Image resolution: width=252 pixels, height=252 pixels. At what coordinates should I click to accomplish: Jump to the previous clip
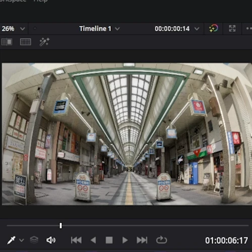(x=76, y=240)
